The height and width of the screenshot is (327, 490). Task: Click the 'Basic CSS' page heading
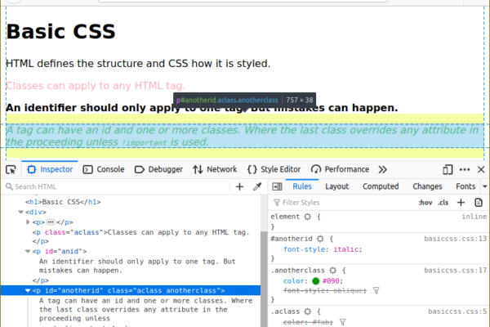(61, 32)
